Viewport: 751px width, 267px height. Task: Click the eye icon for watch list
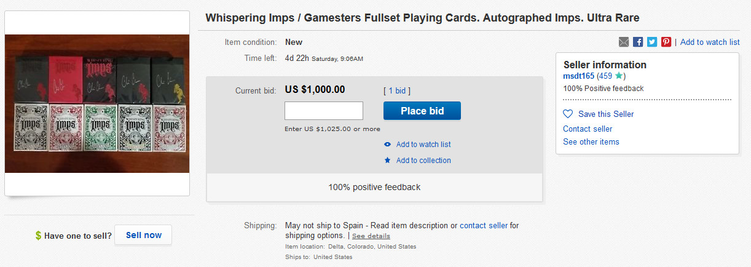coord(387,145)
